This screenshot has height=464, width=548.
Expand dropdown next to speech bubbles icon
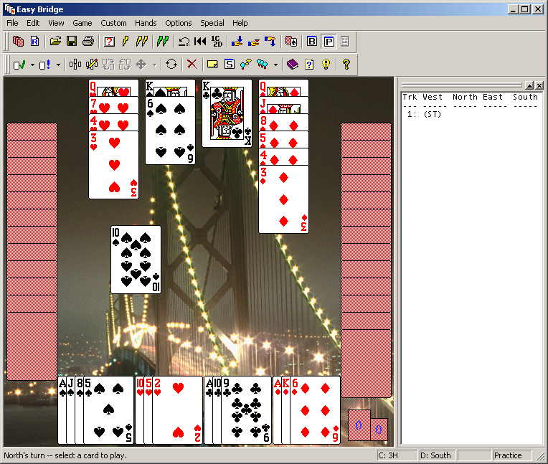click(x=275, y=65)
